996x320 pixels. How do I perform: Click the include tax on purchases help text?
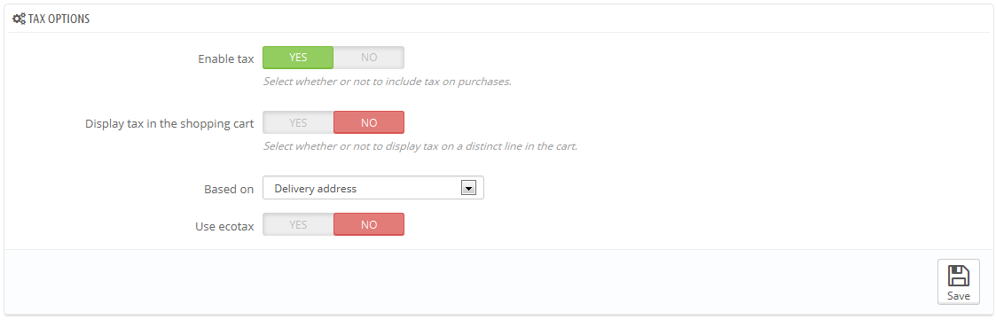tap(388, 82)
